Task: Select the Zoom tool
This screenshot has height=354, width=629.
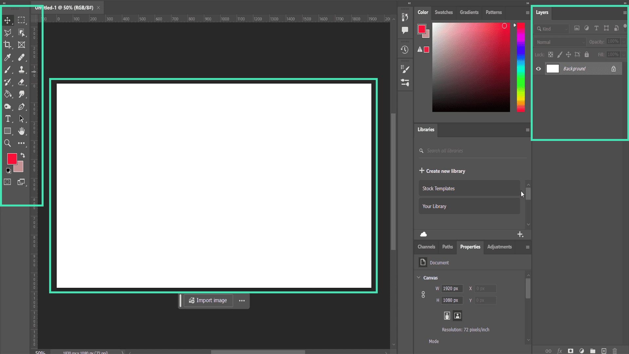Action: pos(7,143)
